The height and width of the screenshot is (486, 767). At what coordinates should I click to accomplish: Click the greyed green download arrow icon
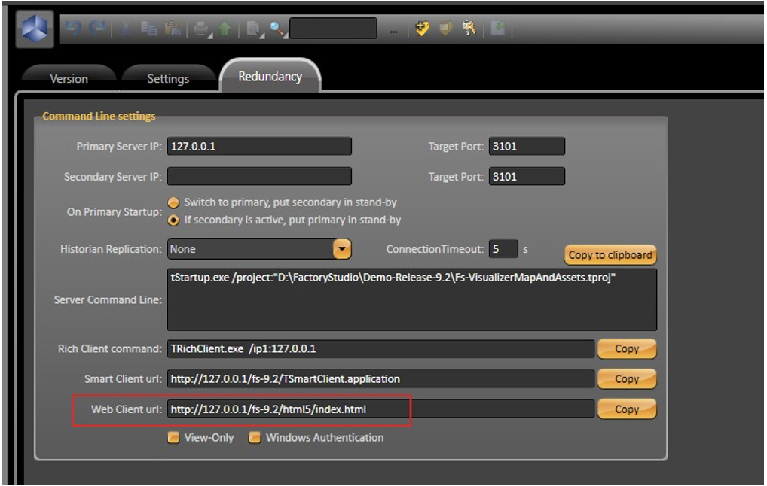[x=498, y=29]
